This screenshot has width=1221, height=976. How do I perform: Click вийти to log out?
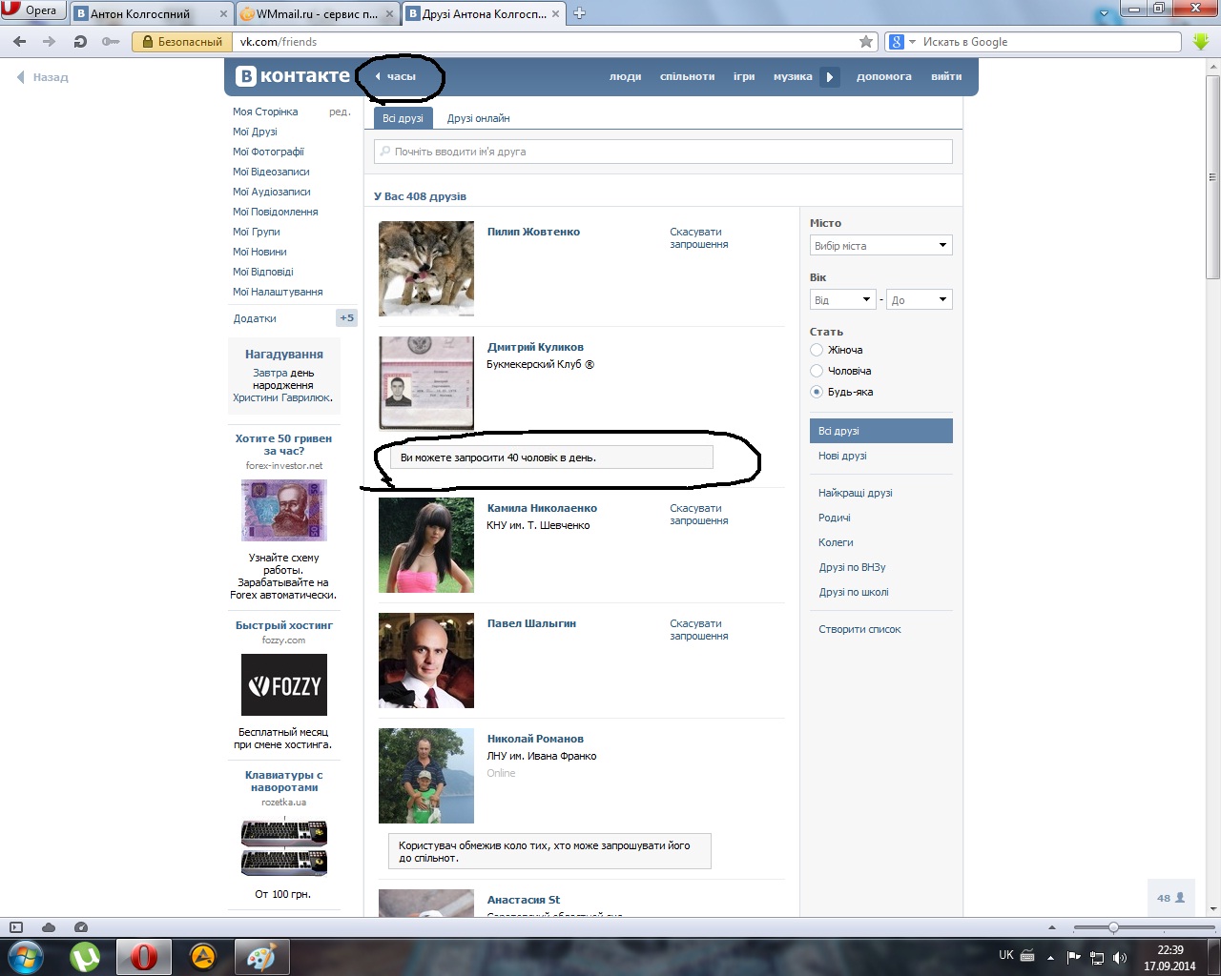tap(946, 76)
